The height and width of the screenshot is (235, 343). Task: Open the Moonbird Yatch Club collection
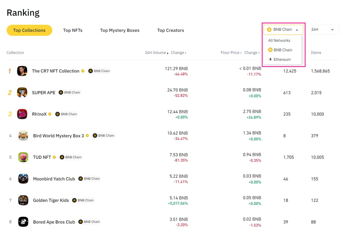(x=54, y=179)
